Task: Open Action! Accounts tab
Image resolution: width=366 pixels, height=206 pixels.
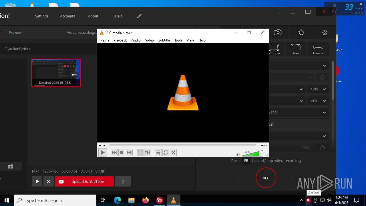Action: [x=67, y=16]
